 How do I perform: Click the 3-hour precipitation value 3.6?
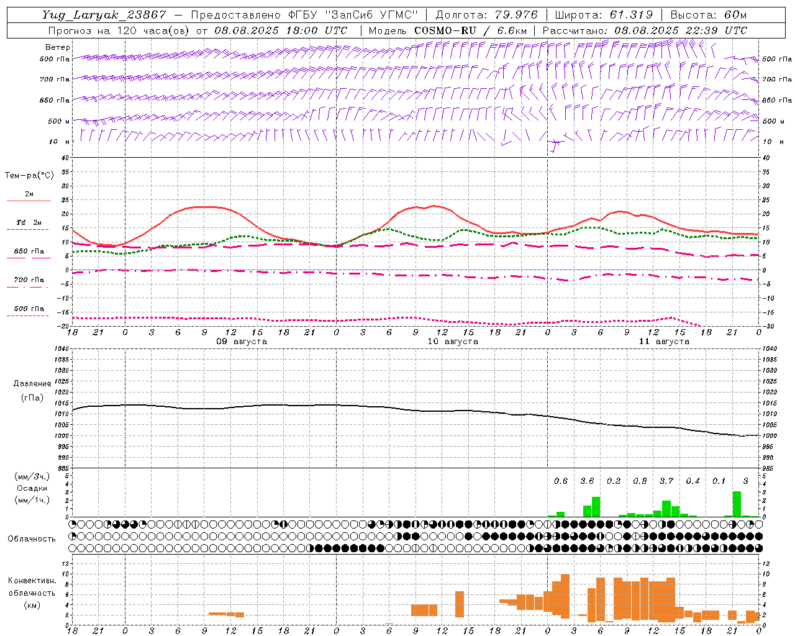(587, 481)
